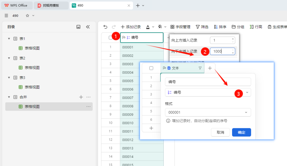Image resolution: width=287 pixels, height=166 pixels.
Task: Open the field type dropdown 编号
Action: pyautogui.click(x=208, y=93)
